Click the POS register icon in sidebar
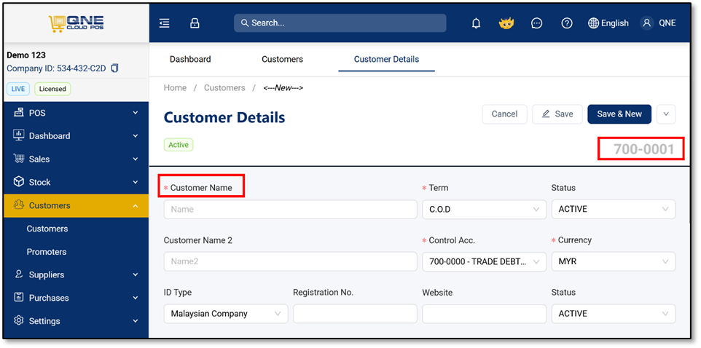Viewport: 701px width, 348px height. (19, 113)
